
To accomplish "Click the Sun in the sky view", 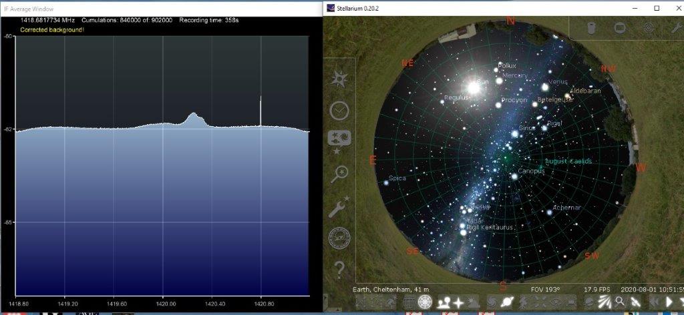I will 474,87.
